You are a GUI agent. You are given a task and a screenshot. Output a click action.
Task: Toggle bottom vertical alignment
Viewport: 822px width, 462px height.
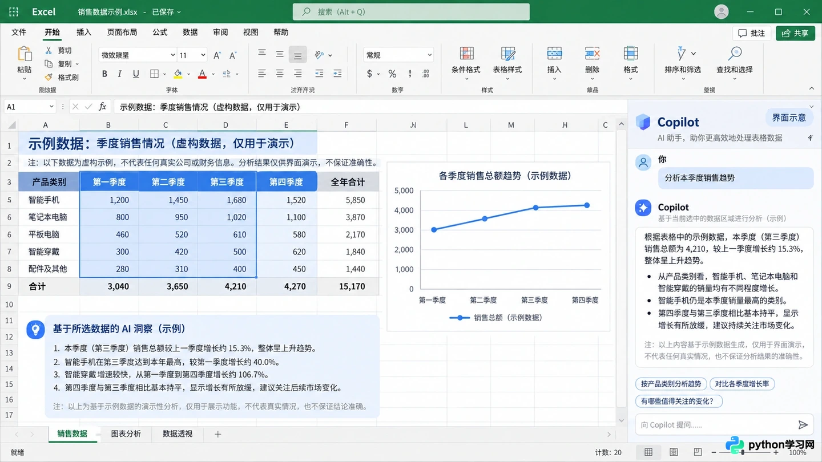click(297, 55)
